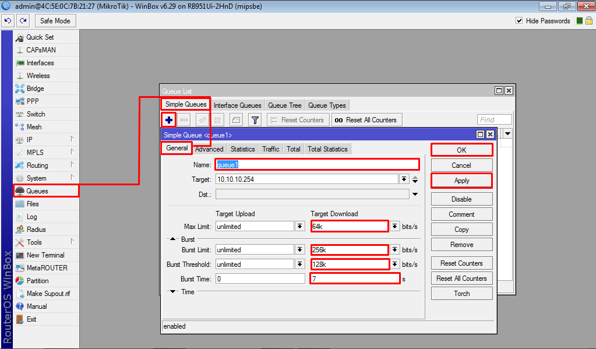Click the Copy button
The image size is (596, 349).
tap(461, 230)
